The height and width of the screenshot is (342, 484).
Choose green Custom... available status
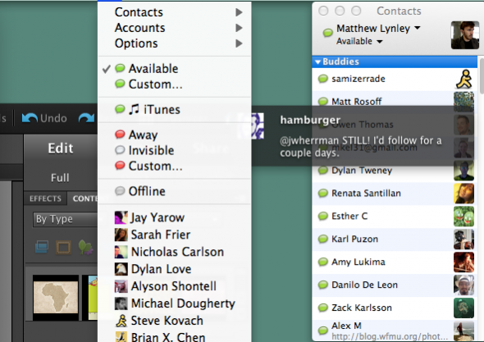click(175, 84)
